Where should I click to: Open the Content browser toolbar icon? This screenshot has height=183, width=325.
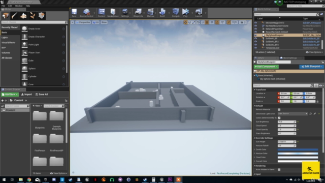(x=102, y=13)
